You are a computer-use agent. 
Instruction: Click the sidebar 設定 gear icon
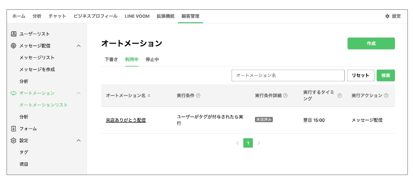(x=13, y=141)
